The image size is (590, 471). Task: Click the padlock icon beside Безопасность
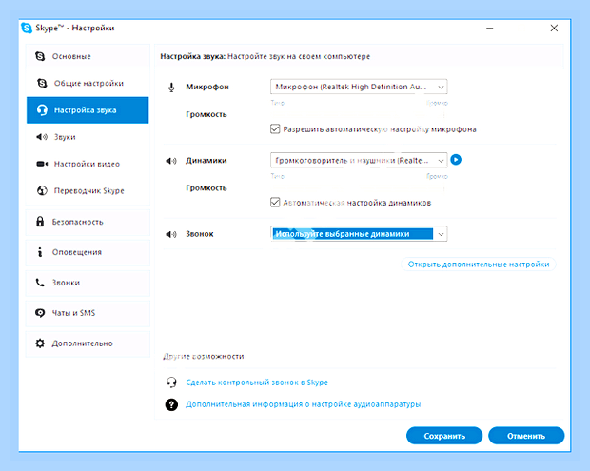tap(40, 221)
